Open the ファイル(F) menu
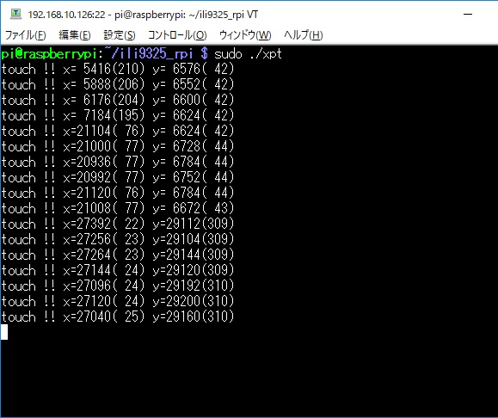 pyautogui.click(x=26, y=34)
